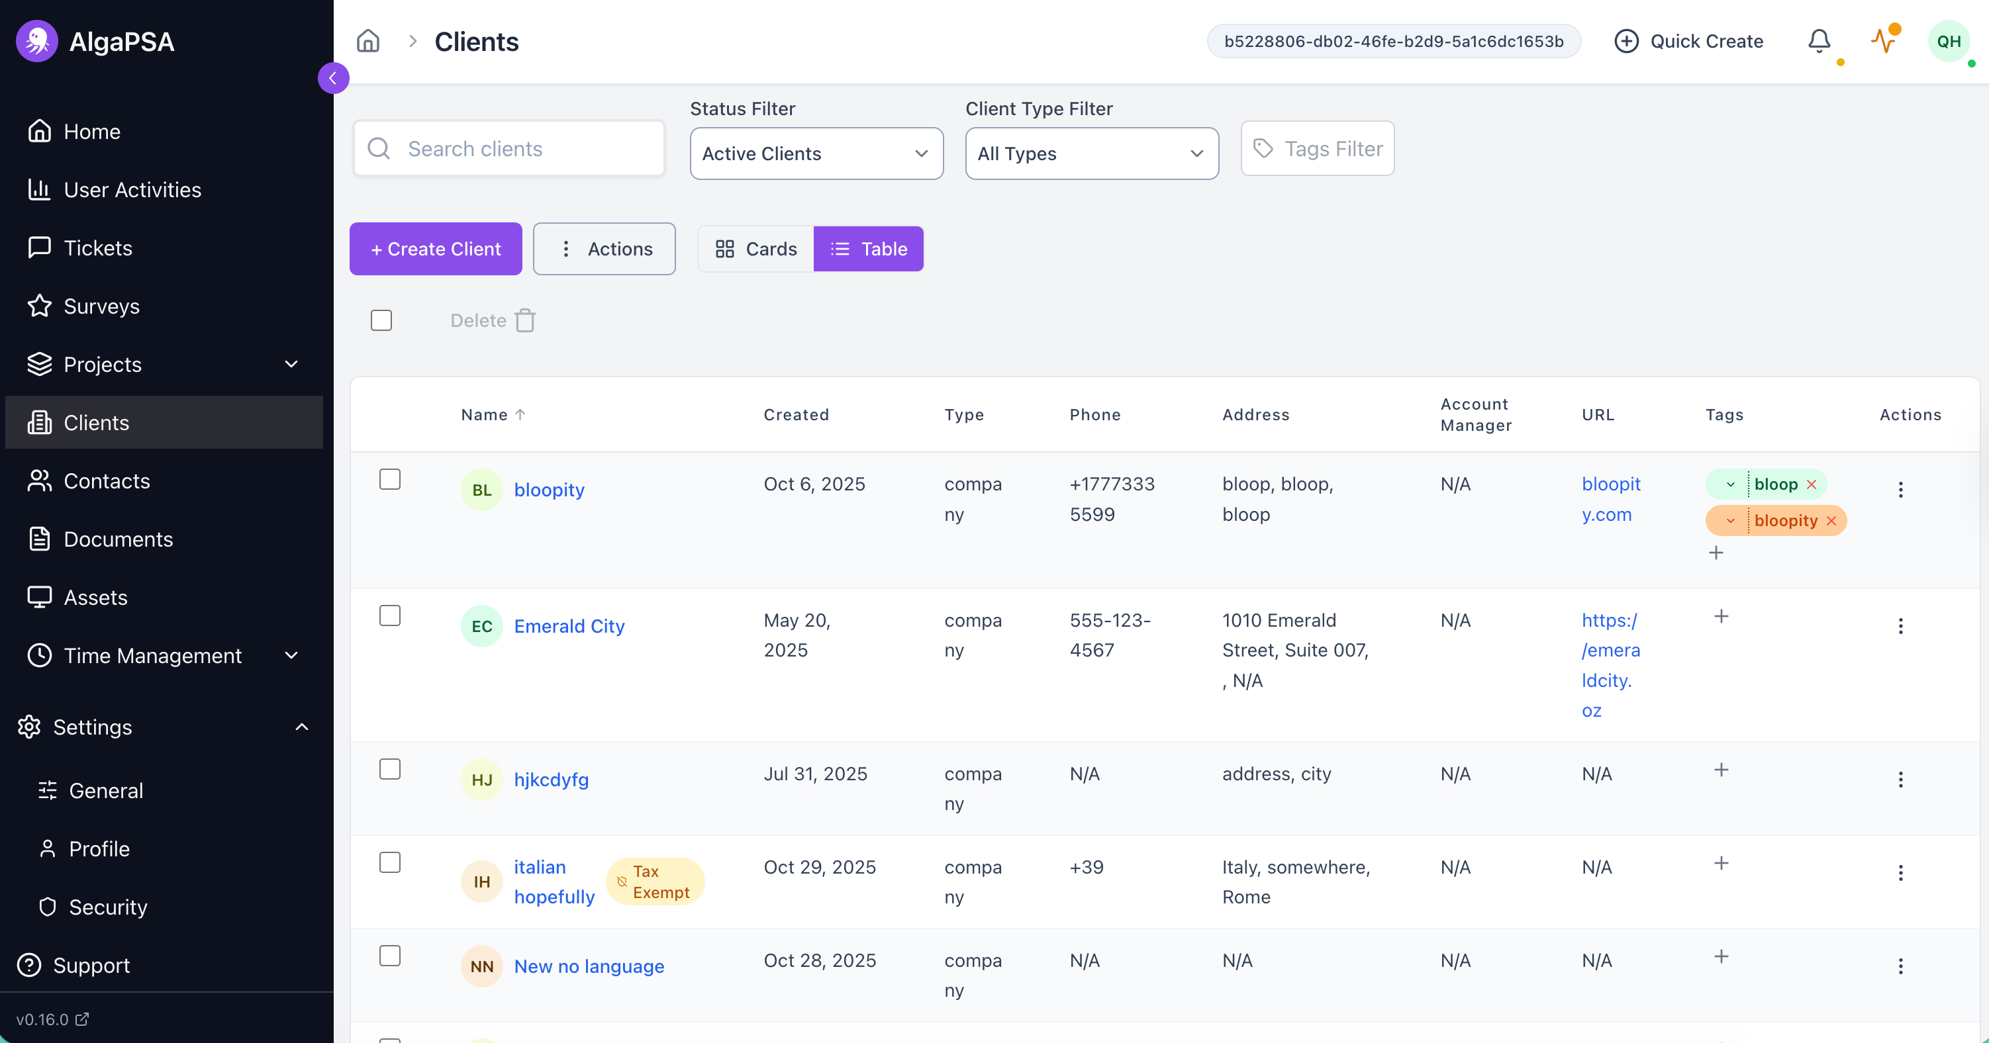Viewport: 1989px width, 1043px height.
Task: Click the home breadcrumb icon
Action: coord(367,41)
